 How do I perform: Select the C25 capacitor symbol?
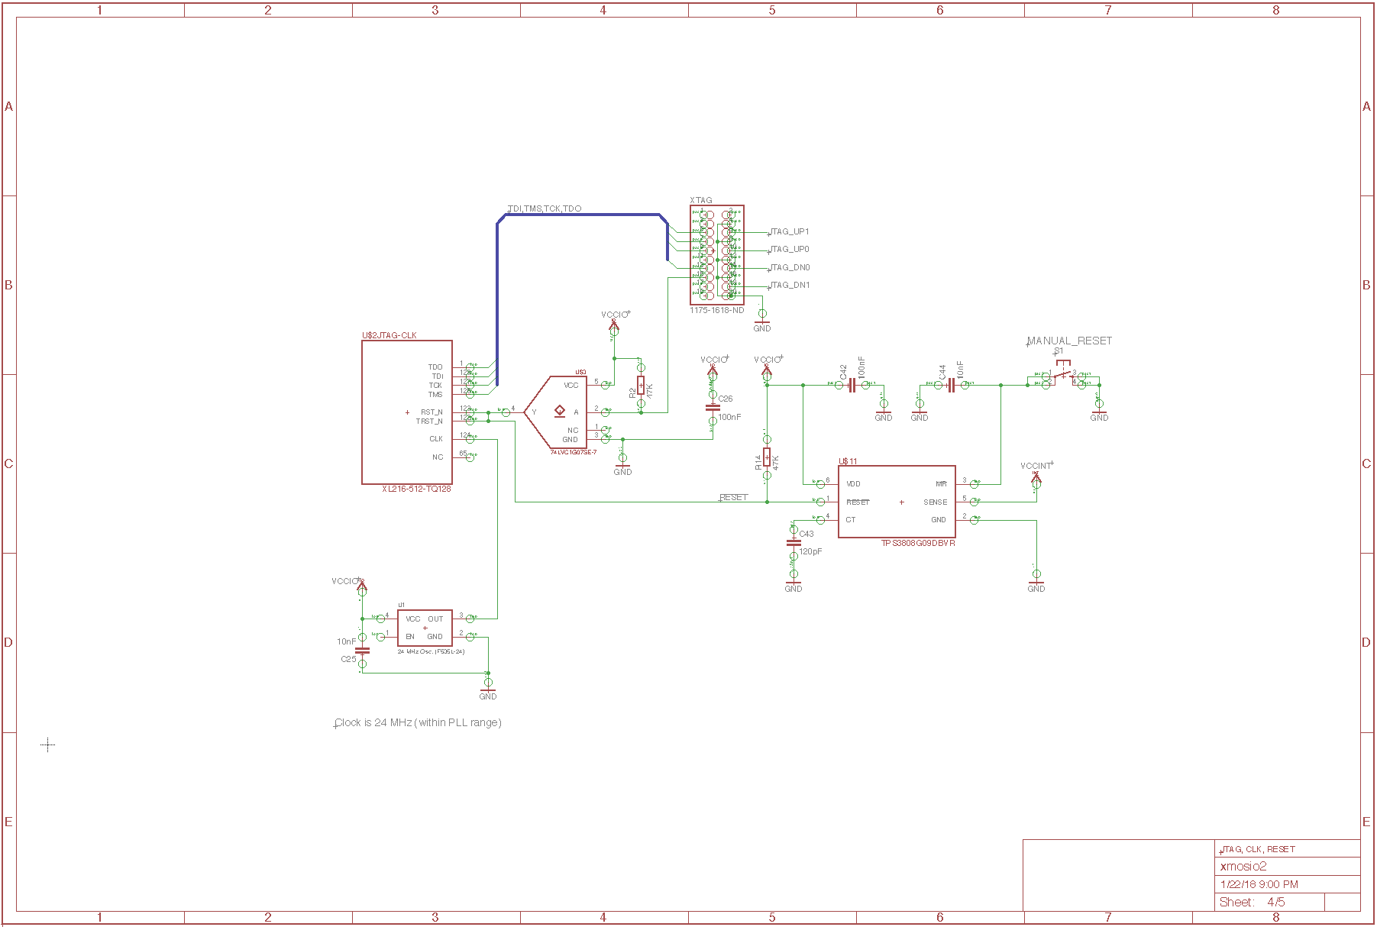point(362,651)
